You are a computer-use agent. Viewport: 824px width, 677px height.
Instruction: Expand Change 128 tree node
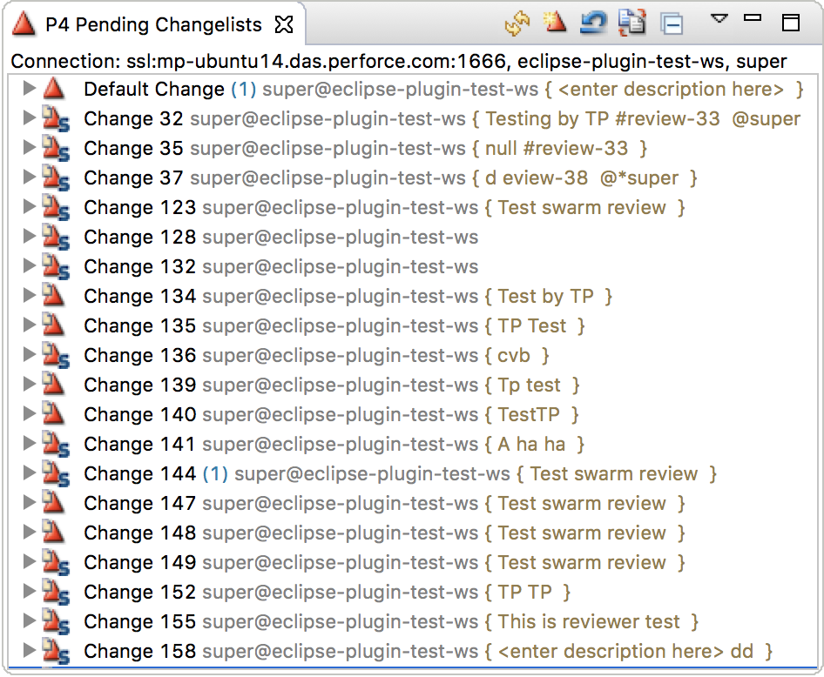pyautogui.click(x=29, y=236)
